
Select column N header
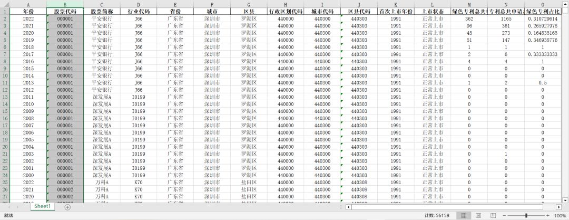506,5
